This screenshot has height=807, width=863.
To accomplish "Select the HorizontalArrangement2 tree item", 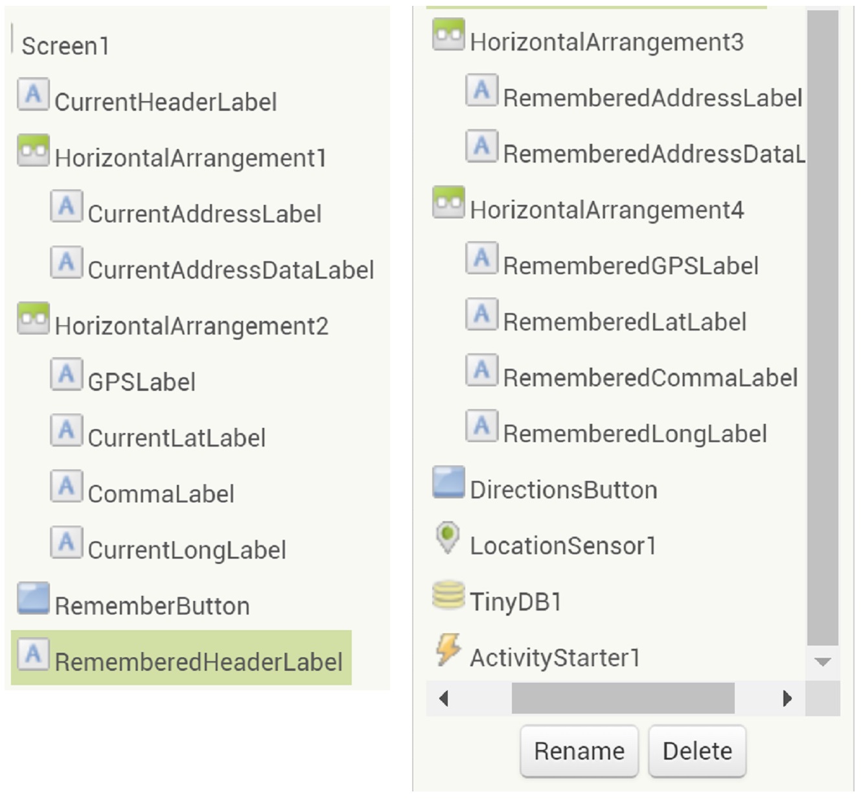I will coord(192,326).
